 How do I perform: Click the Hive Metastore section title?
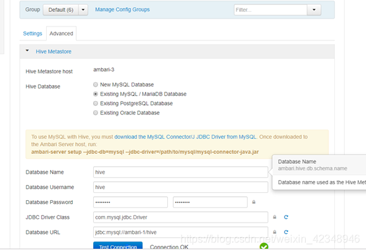tap(54, 52)
